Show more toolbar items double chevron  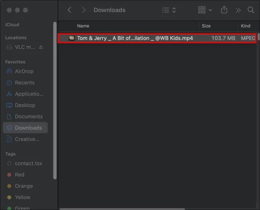238,10
